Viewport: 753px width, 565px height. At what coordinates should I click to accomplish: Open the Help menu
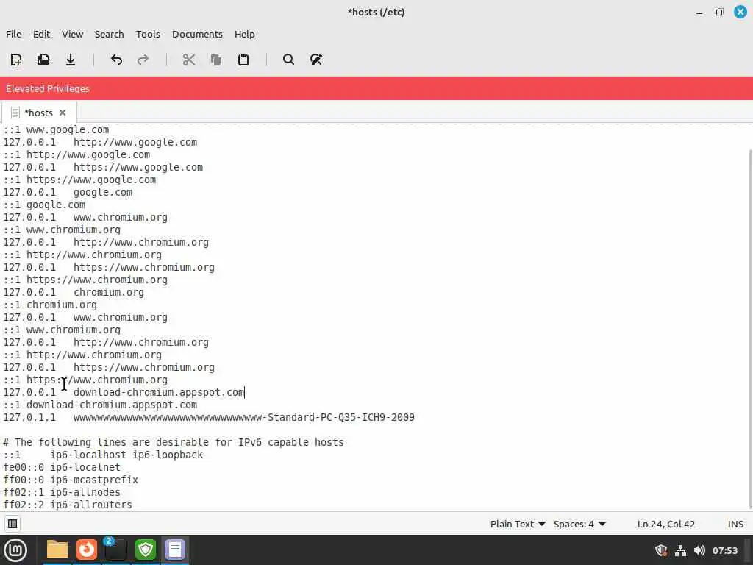tap(244, 34)
